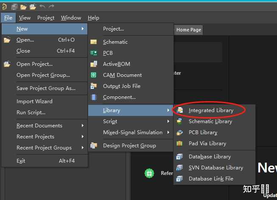Choose SVN Database Library entry
Image resolution: width=277 pixels, height=200 pixels.
(x=215, y=168)
